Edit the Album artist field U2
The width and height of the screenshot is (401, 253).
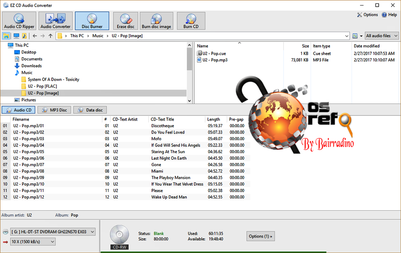tap(29, 215)
